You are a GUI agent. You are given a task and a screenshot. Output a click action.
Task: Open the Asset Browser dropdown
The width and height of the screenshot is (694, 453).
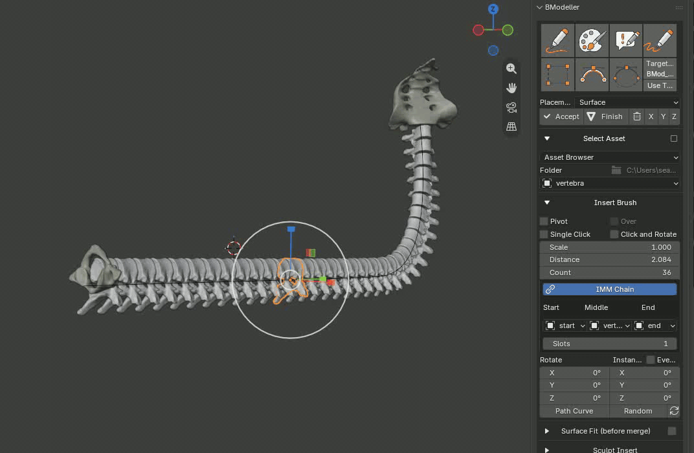(610, 157)
